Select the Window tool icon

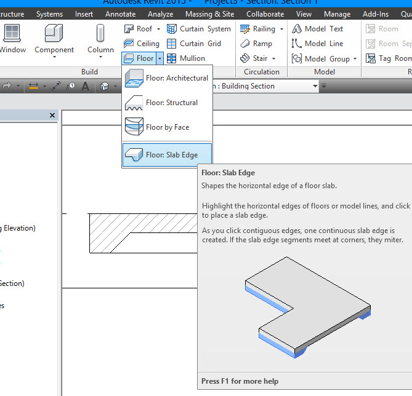point(12,33)
